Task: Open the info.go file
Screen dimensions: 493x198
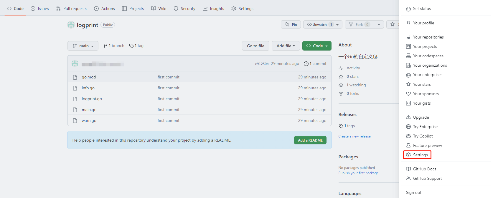Action: (x=88, y=88)
